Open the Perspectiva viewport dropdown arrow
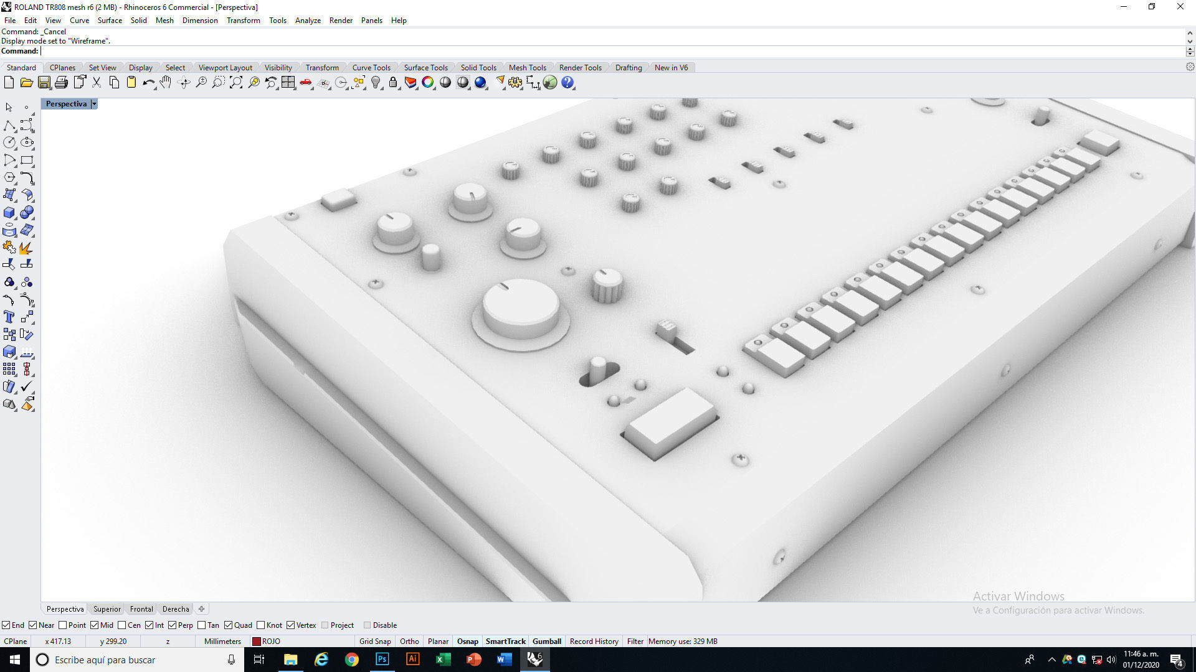 94,104
